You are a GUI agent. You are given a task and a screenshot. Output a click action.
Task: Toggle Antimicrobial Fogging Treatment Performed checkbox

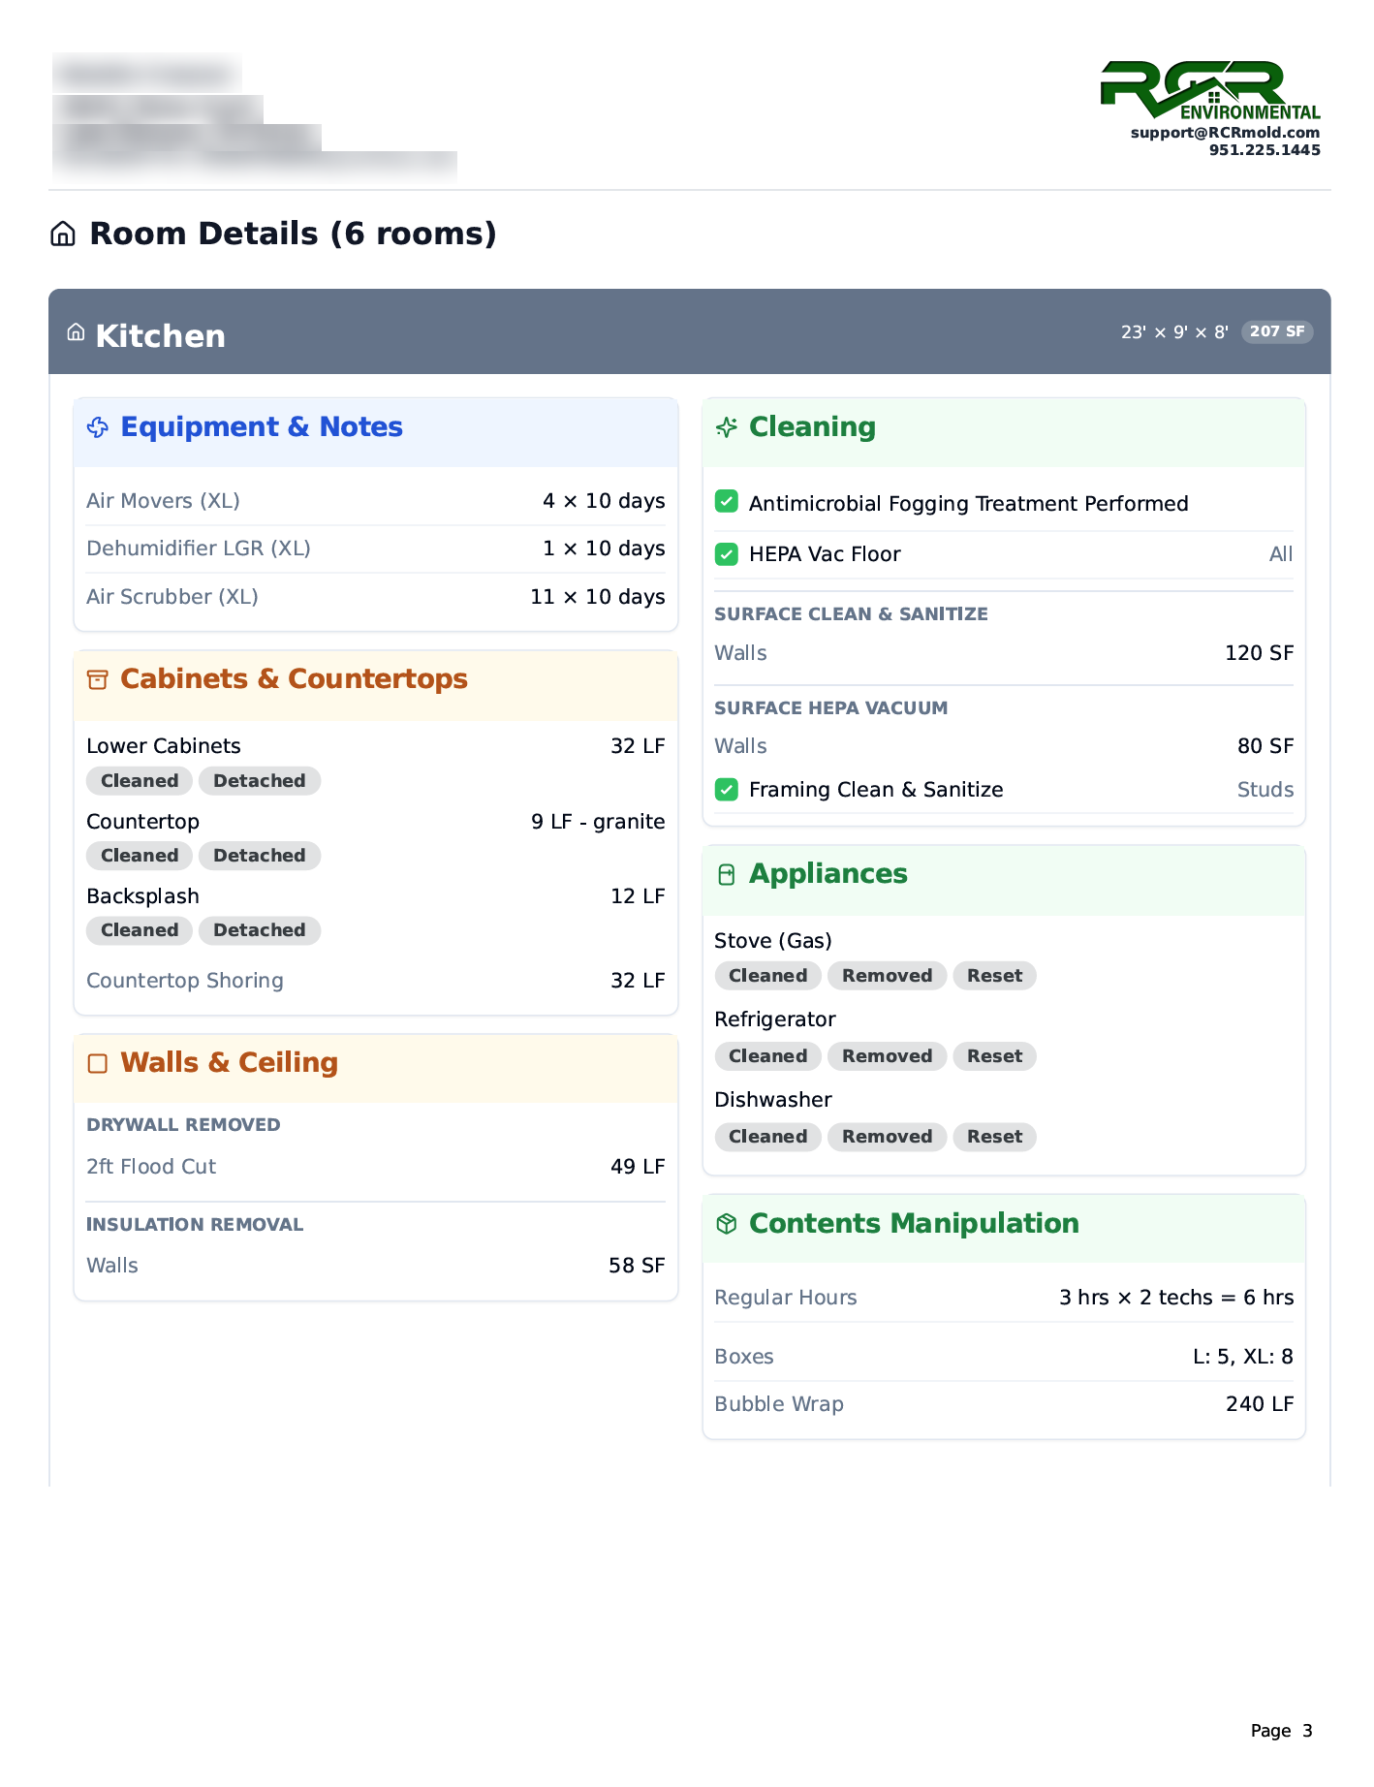727,502
